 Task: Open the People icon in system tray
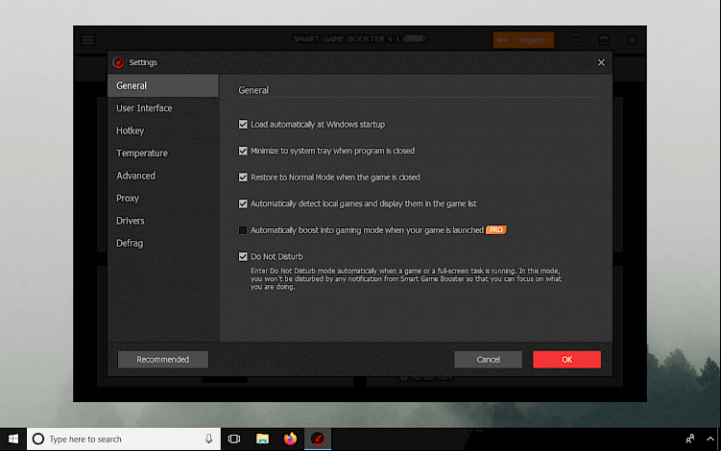[689, 439]
